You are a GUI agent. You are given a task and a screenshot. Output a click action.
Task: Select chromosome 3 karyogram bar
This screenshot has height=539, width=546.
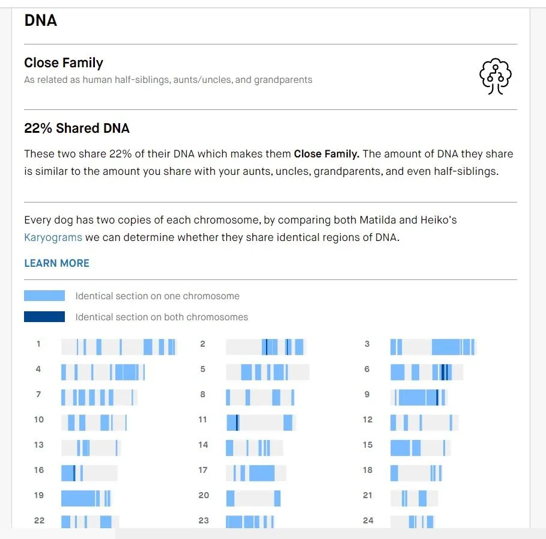pyautogui.click(x=433, y=347)
